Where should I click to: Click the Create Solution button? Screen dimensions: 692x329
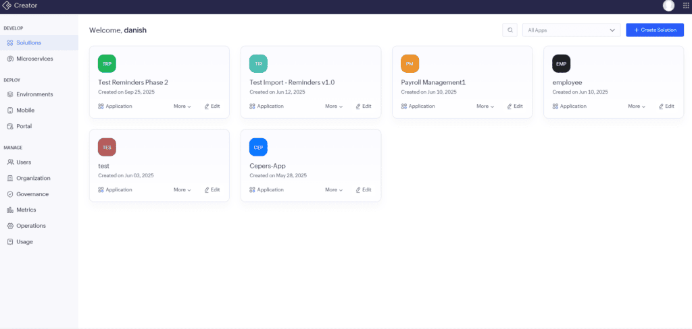coord(655,30)
